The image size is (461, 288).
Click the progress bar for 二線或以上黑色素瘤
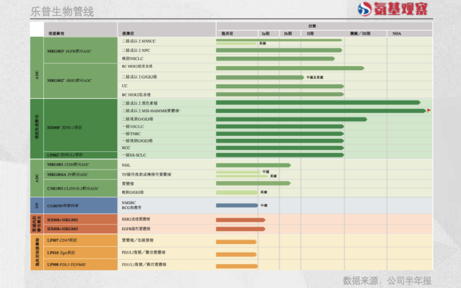[318, 103]
